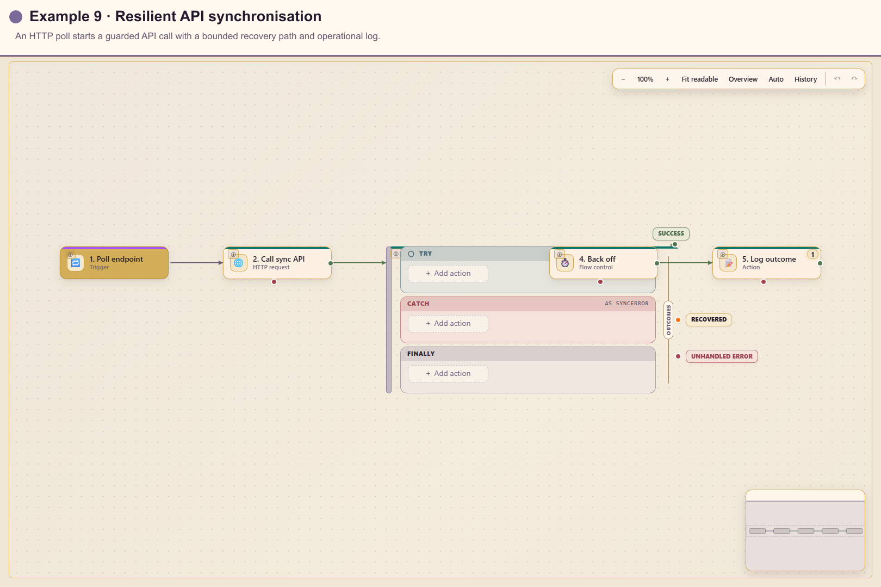This screenshot has width=881, height=587.
Task: Click the redo arrow in zoom toolbar
Action: point(854,79)
